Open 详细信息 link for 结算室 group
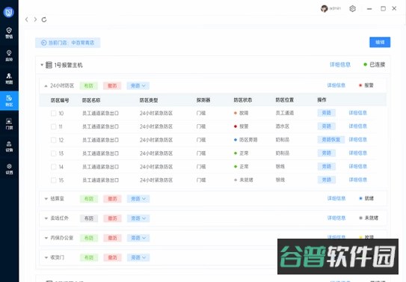 click(336, 198)
